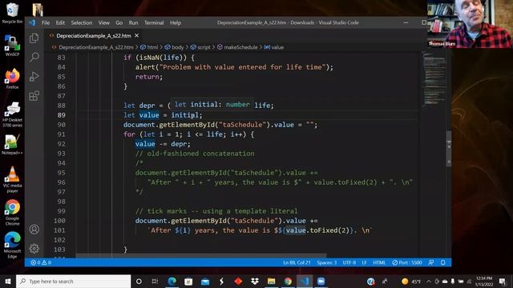Open Microsoft Edge desktop shortcut

point(12,246)
